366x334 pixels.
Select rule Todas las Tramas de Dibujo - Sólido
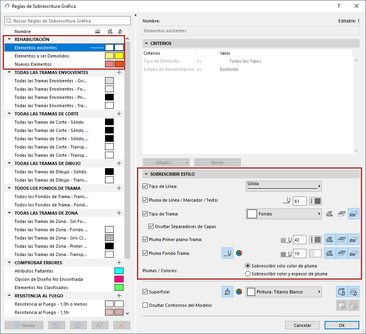pyautogui.click(x=64, y=172)
